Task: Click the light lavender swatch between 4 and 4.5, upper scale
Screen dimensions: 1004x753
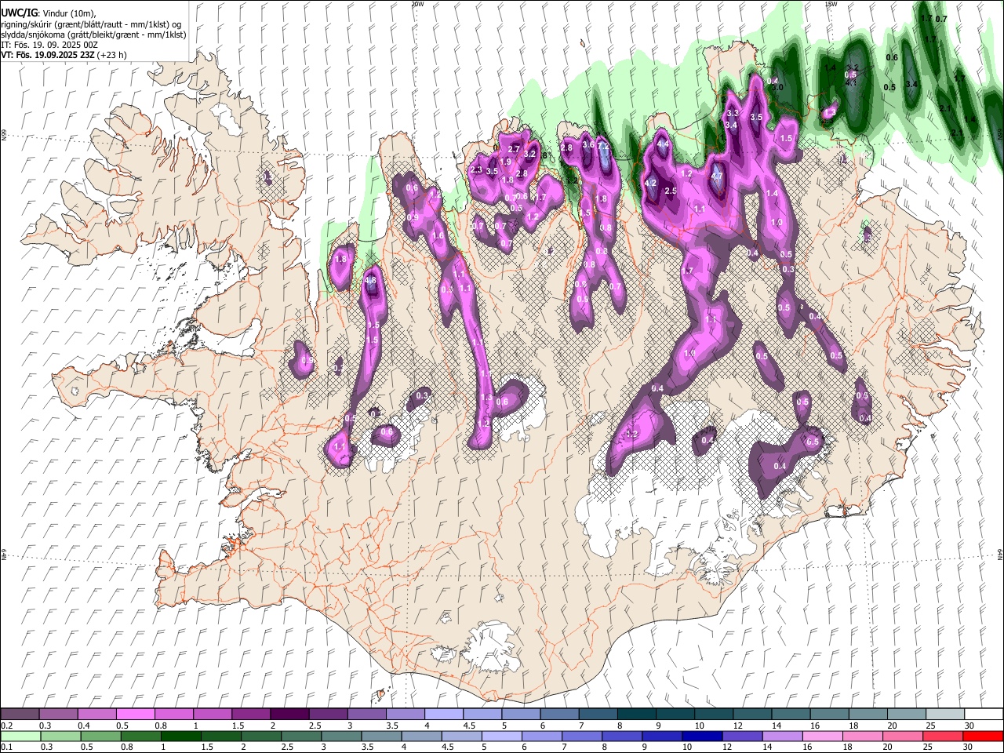Action: (x=443, y=715)
